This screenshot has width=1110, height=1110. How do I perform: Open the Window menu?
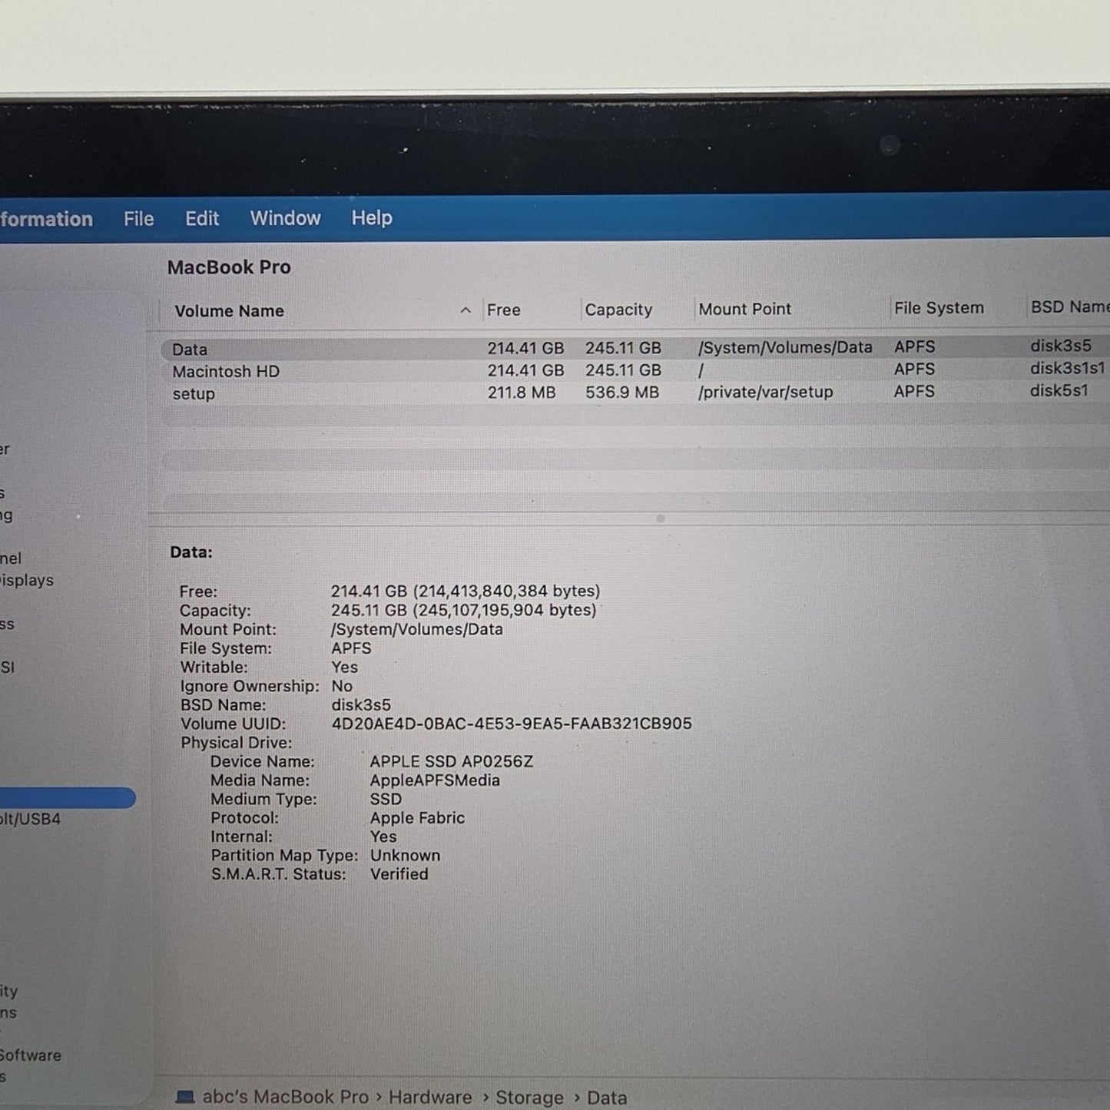point(285,218)
